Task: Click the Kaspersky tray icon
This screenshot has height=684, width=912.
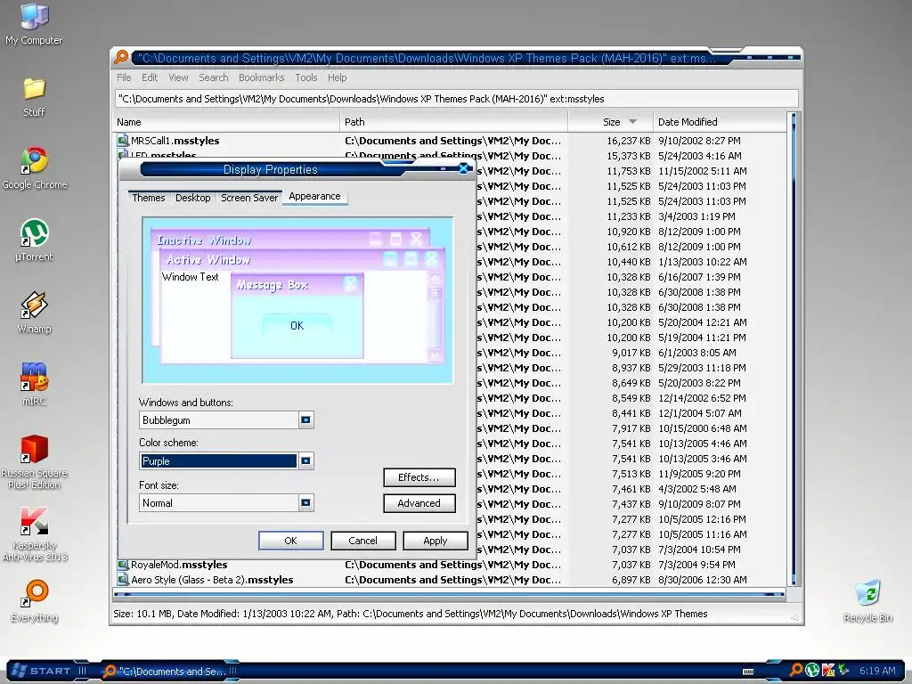Action: pos(827,670)
